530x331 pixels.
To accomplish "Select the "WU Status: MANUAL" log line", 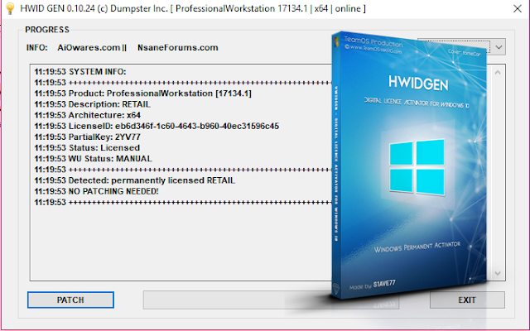I will click(93, 159).
